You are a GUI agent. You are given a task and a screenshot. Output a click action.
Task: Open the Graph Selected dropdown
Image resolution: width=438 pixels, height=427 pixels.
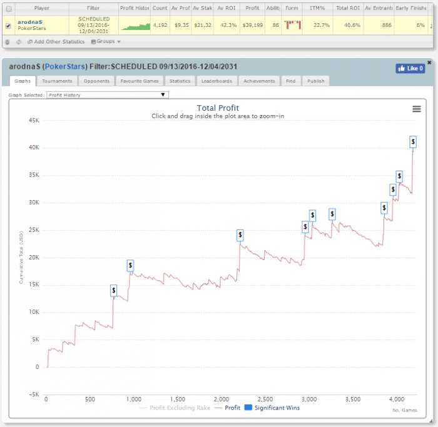(x=108, y=95)
